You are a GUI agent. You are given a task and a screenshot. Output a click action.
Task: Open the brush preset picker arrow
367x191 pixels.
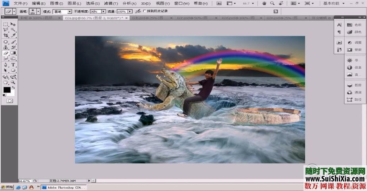click(x=38, y=12)
